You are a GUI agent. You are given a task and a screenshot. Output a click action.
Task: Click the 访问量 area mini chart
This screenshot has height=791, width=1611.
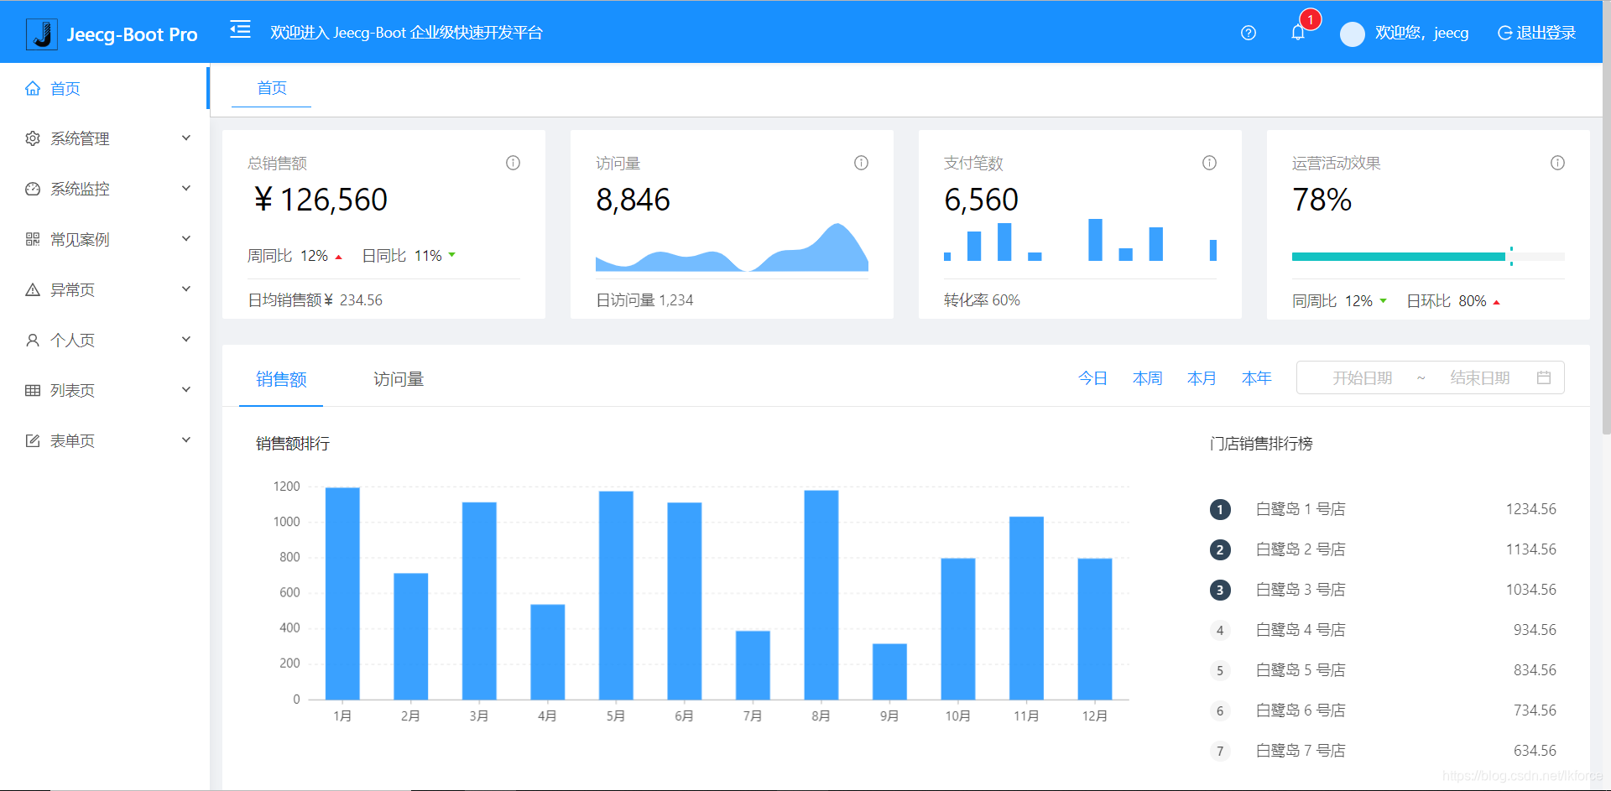coord(732,247)
